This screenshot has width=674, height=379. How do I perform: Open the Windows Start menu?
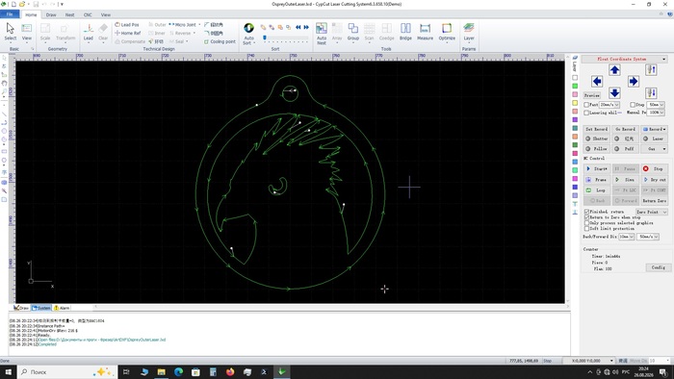click(8, 371)
